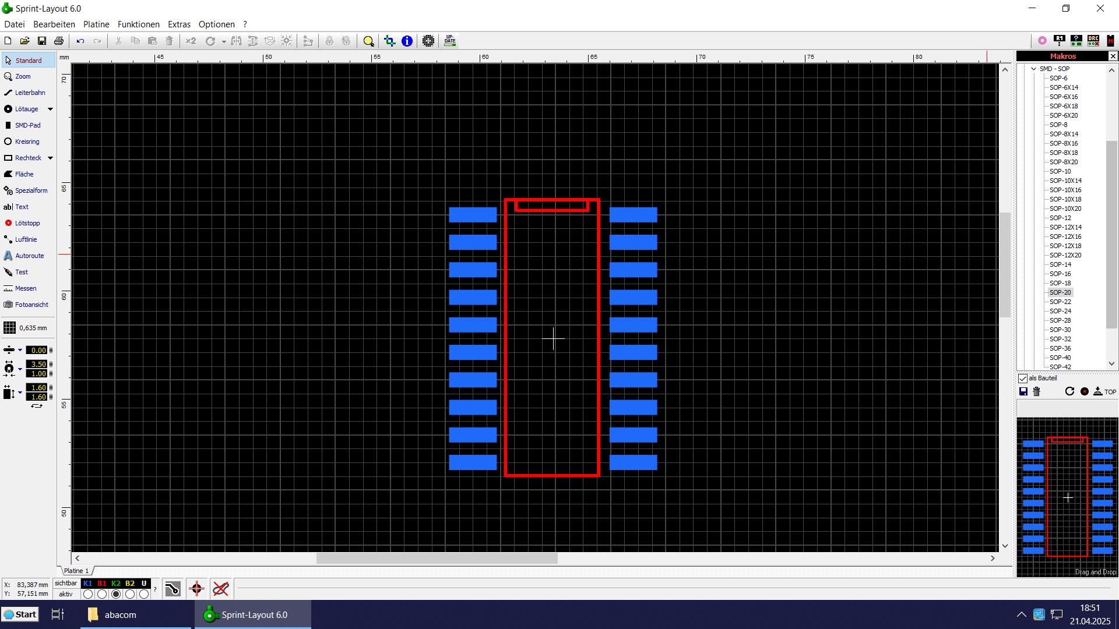Viewport: 1119px width, 629px height.
Task: Rotate selection with the rotate icon
Action: coord(210,41)
